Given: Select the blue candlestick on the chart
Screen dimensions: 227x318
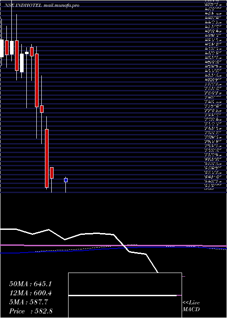Looking at the screenshot, I should point(66,180).
